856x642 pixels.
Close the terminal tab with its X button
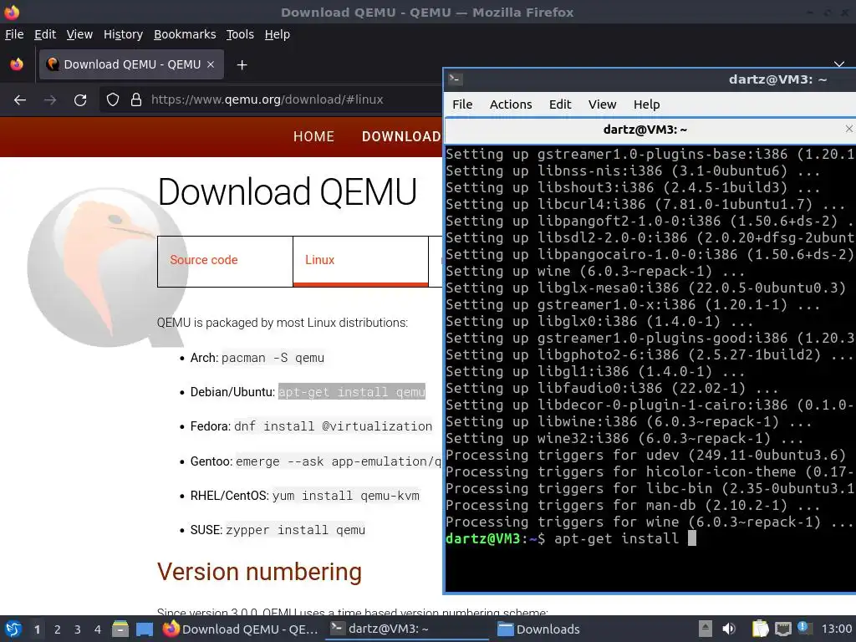(849, 129)
